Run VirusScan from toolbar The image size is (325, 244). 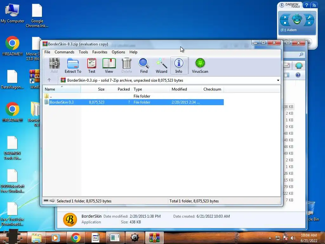(200, 66)
